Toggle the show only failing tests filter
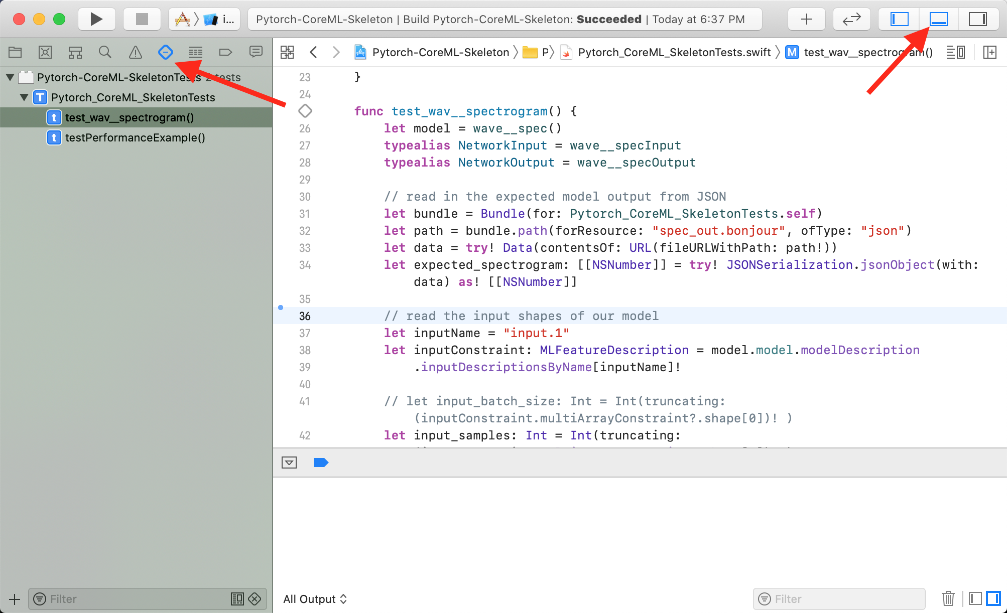The height and width of the screenshot is (613, 1007). tap(255, 599)
